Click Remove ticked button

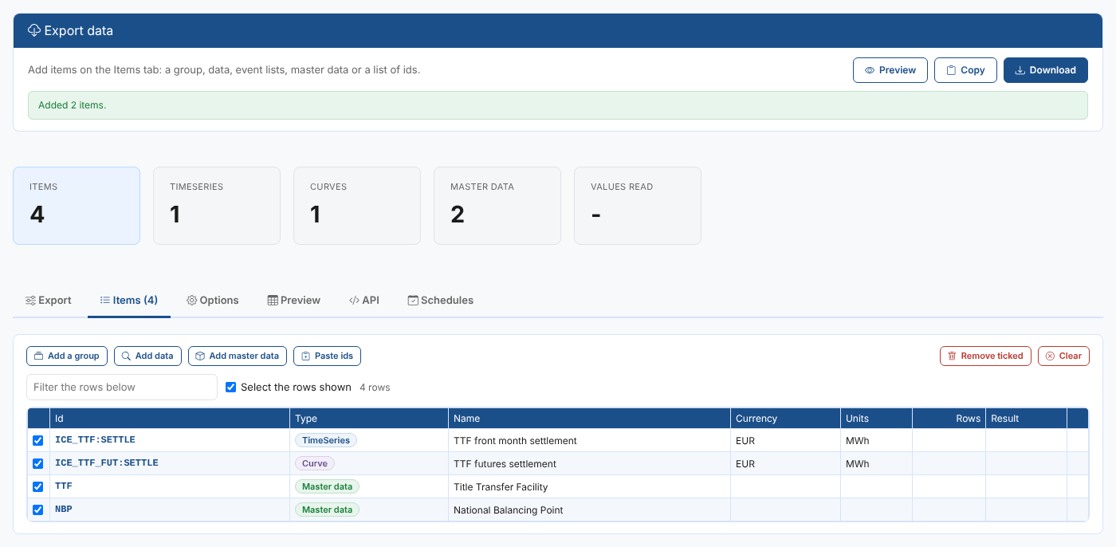tap(985, 356)
